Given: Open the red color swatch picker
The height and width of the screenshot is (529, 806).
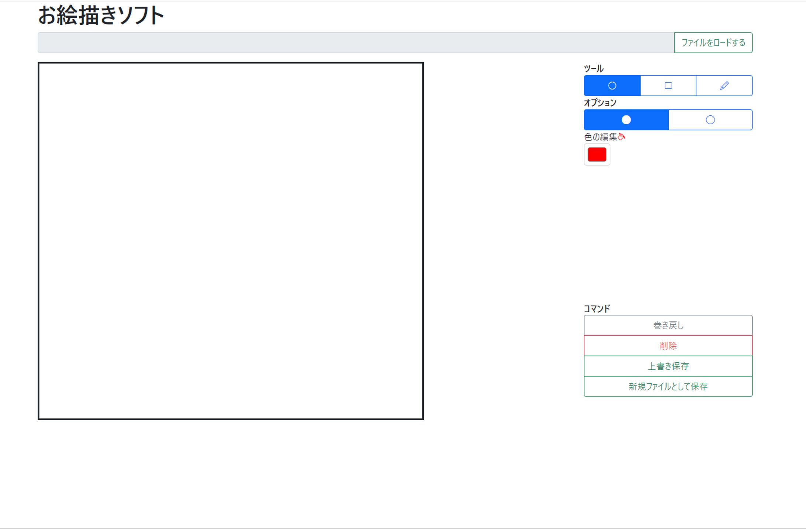Looking at the screenshot, I should point(597,154).
